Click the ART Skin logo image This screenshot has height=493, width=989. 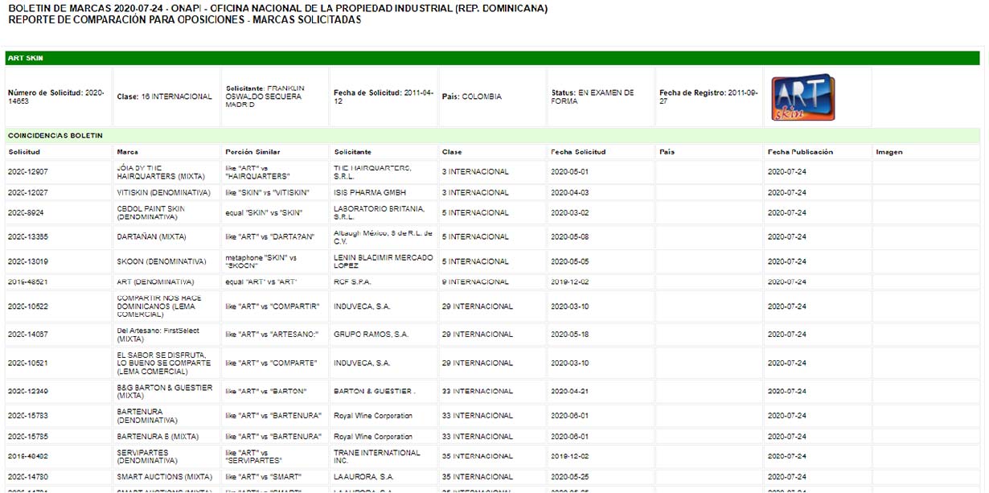point(802,97)
